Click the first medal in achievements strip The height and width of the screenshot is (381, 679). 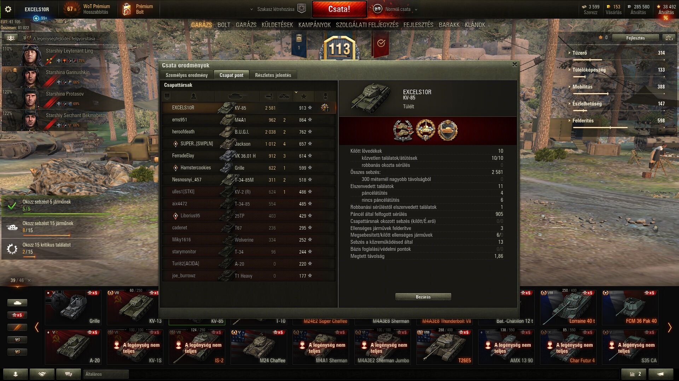click(403, 131)
